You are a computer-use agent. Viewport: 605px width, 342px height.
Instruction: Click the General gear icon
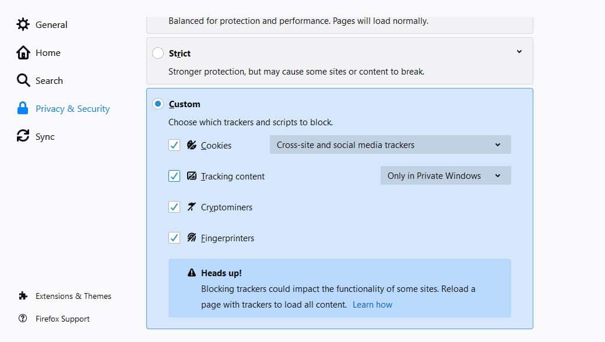23,24
